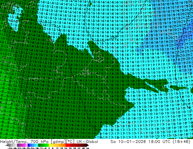The width and height of the screenshot is (193, 149).
Task: Click the dark maroon right arrow of legend
Action: tap(88, 145)
